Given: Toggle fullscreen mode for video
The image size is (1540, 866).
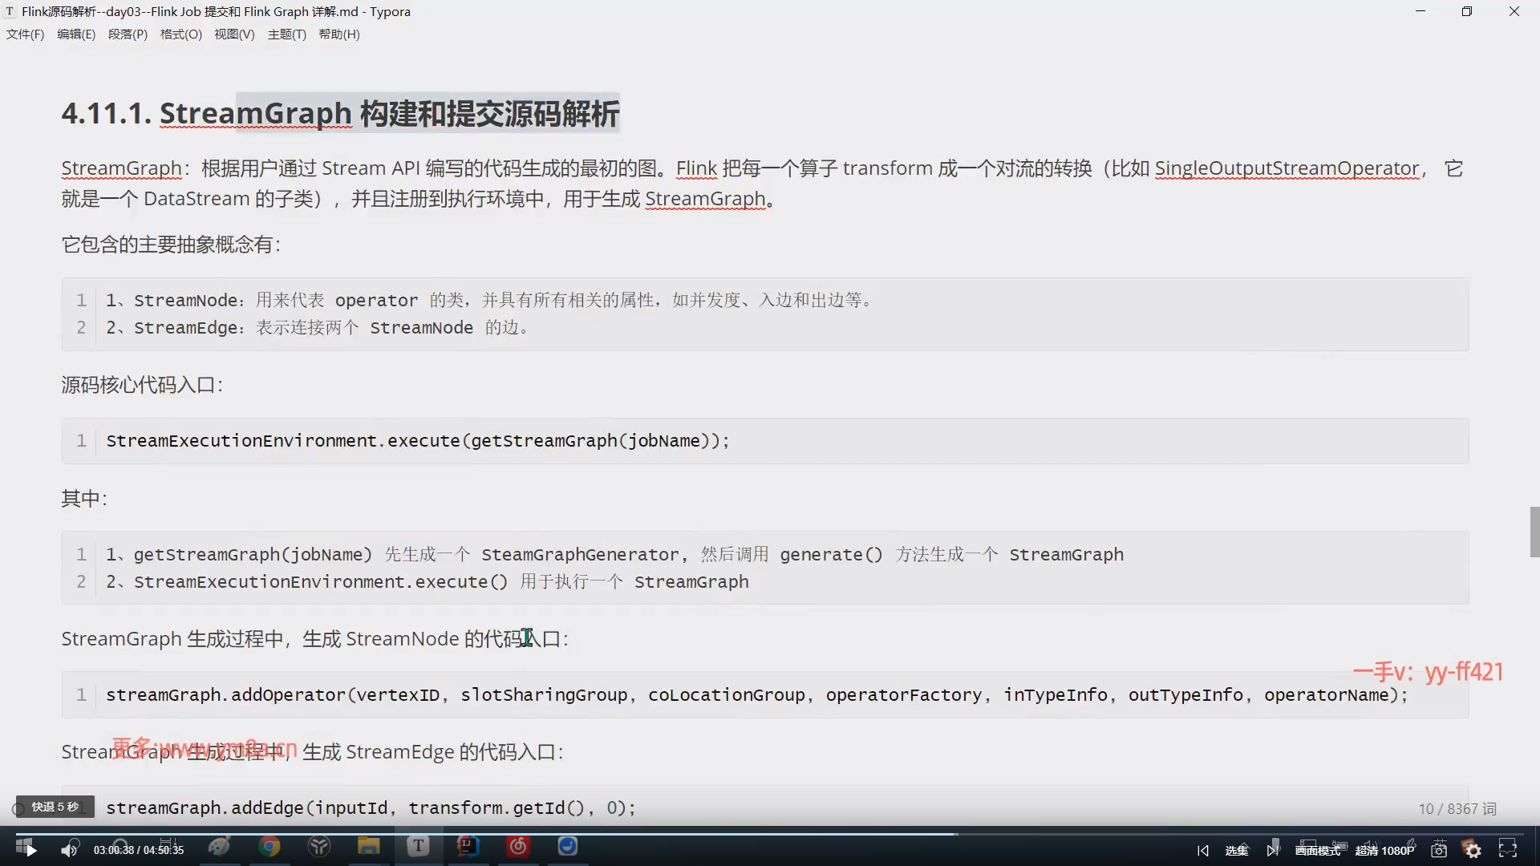Looking at the screenshot, I should coord(1508,850).
